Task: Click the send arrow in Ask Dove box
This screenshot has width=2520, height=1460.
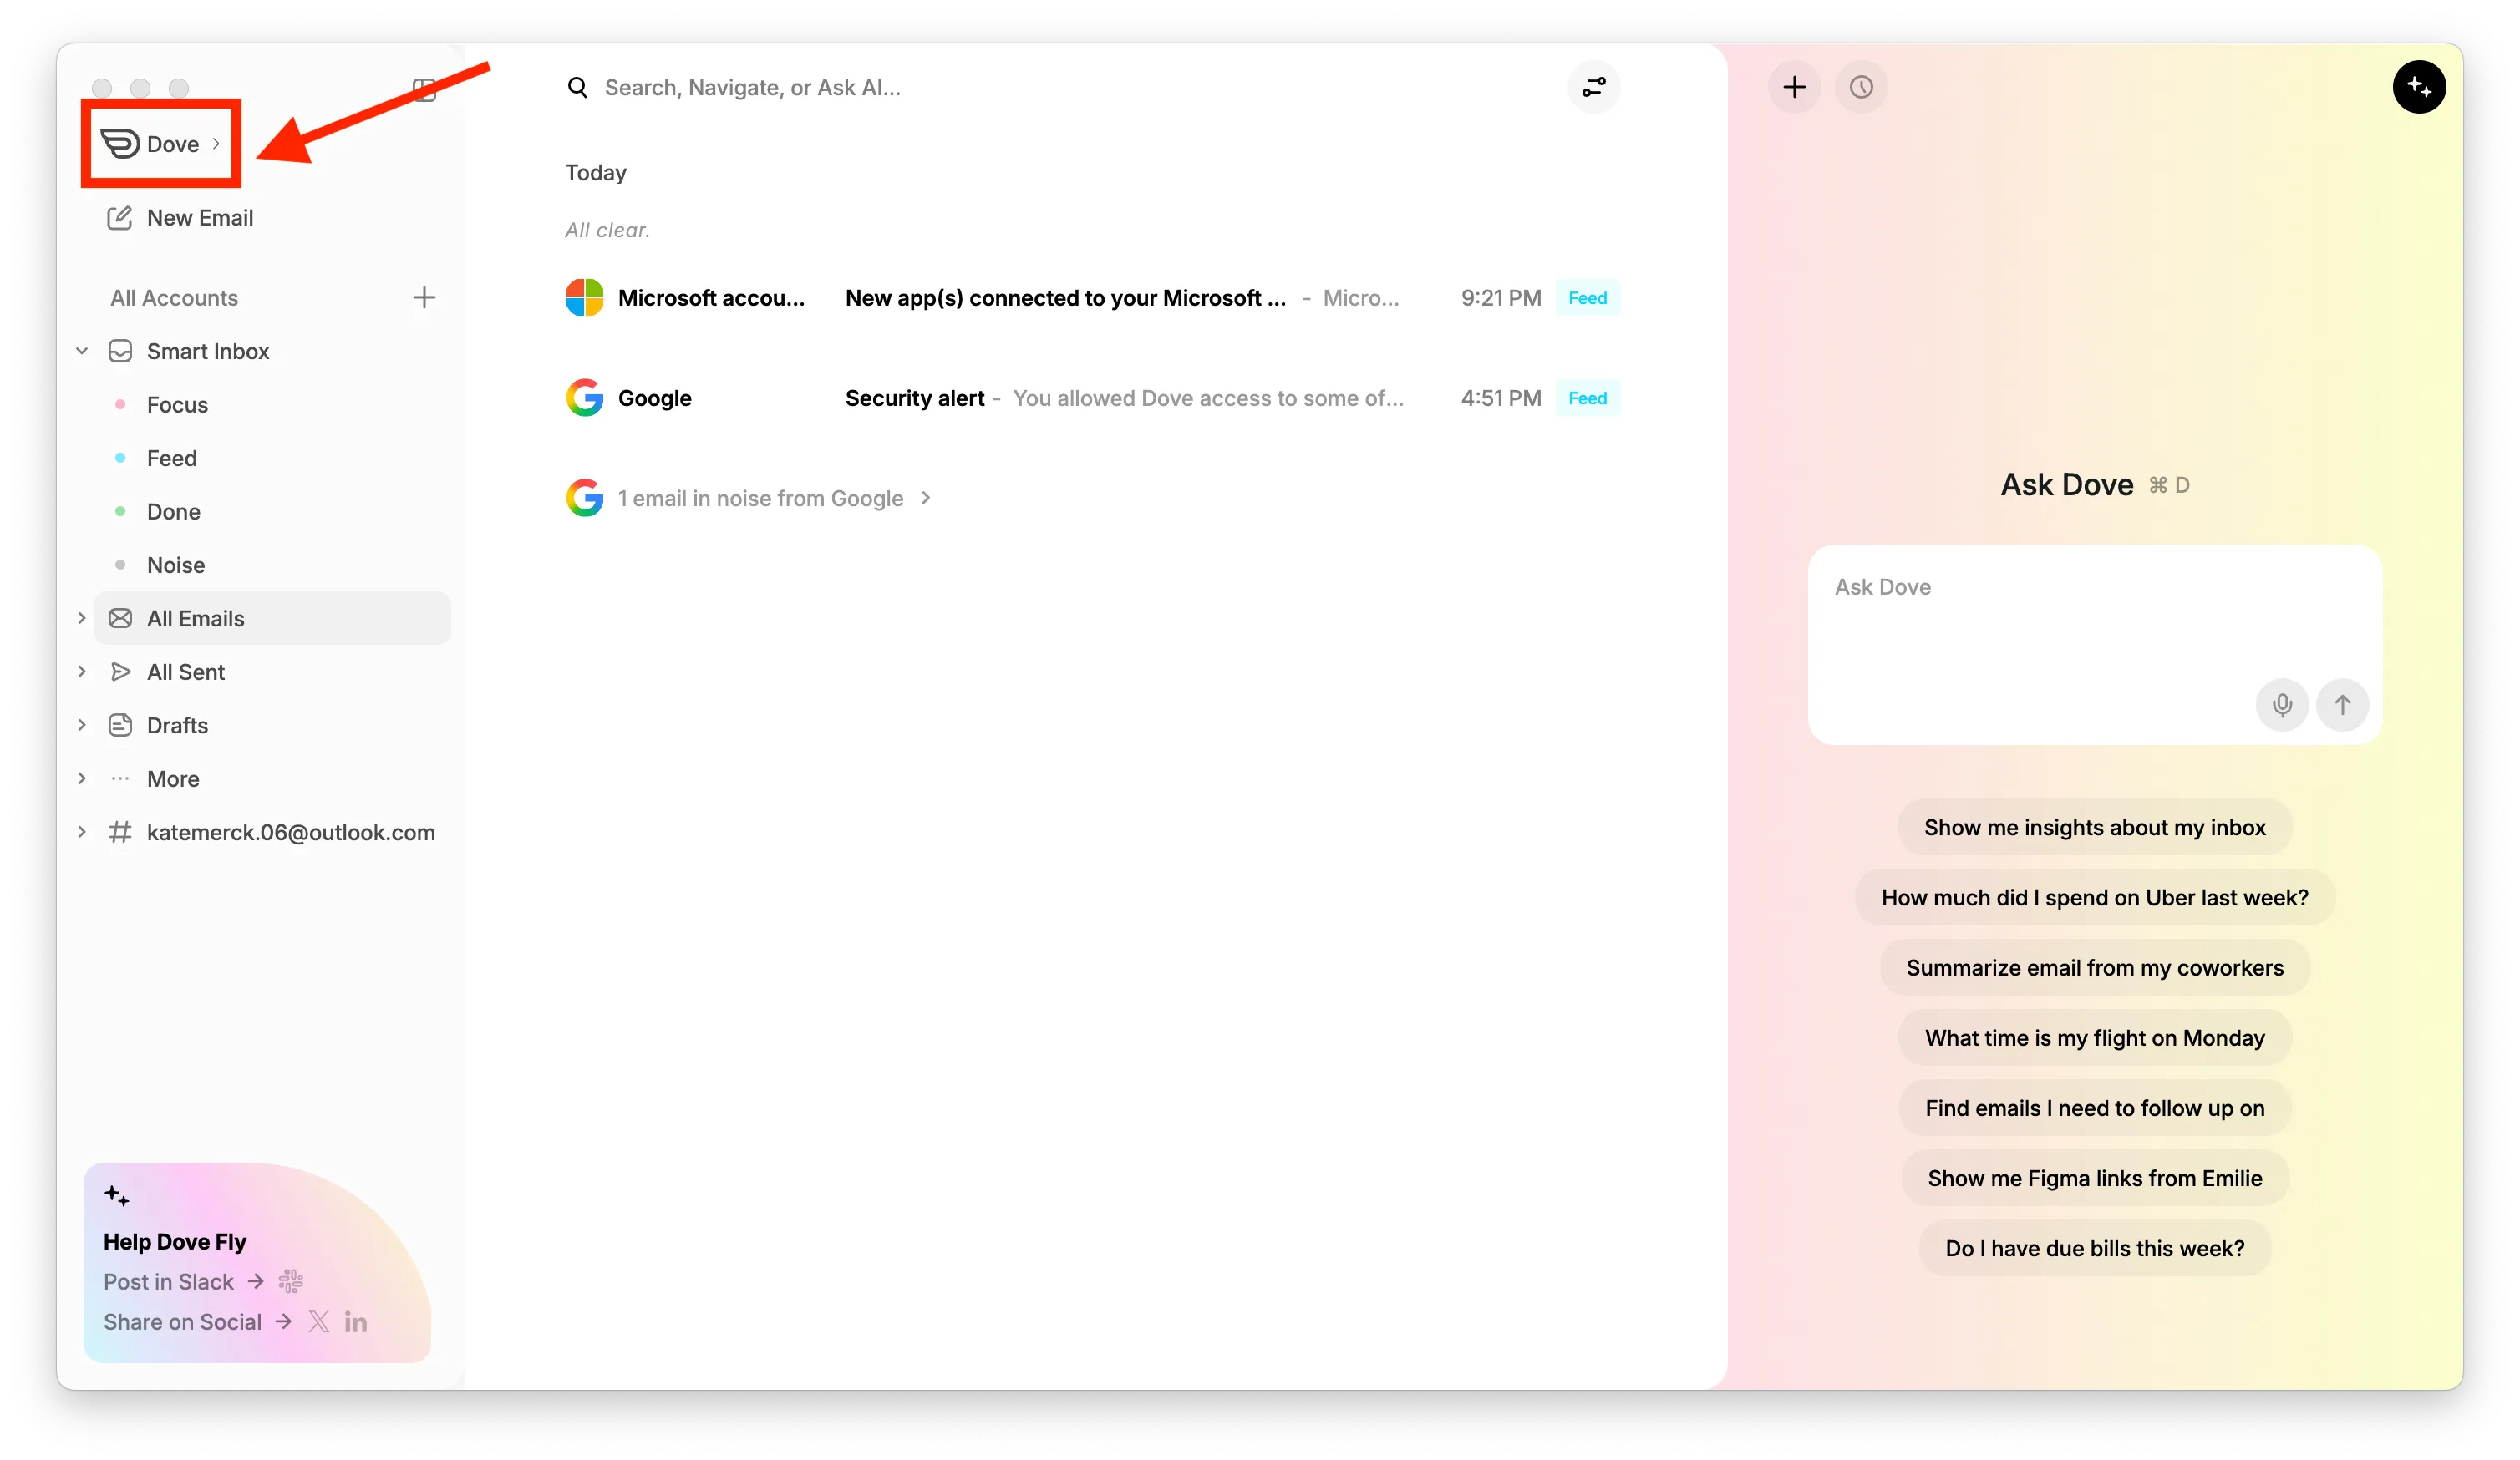Action: coord(2342,704)
